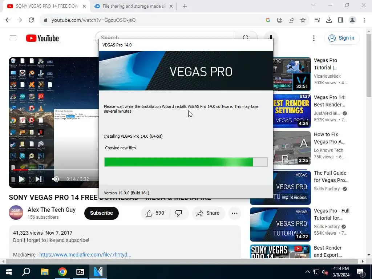The image size is (372, 279).
Task: Search with voice microphone button
Action: coord(271,36)
